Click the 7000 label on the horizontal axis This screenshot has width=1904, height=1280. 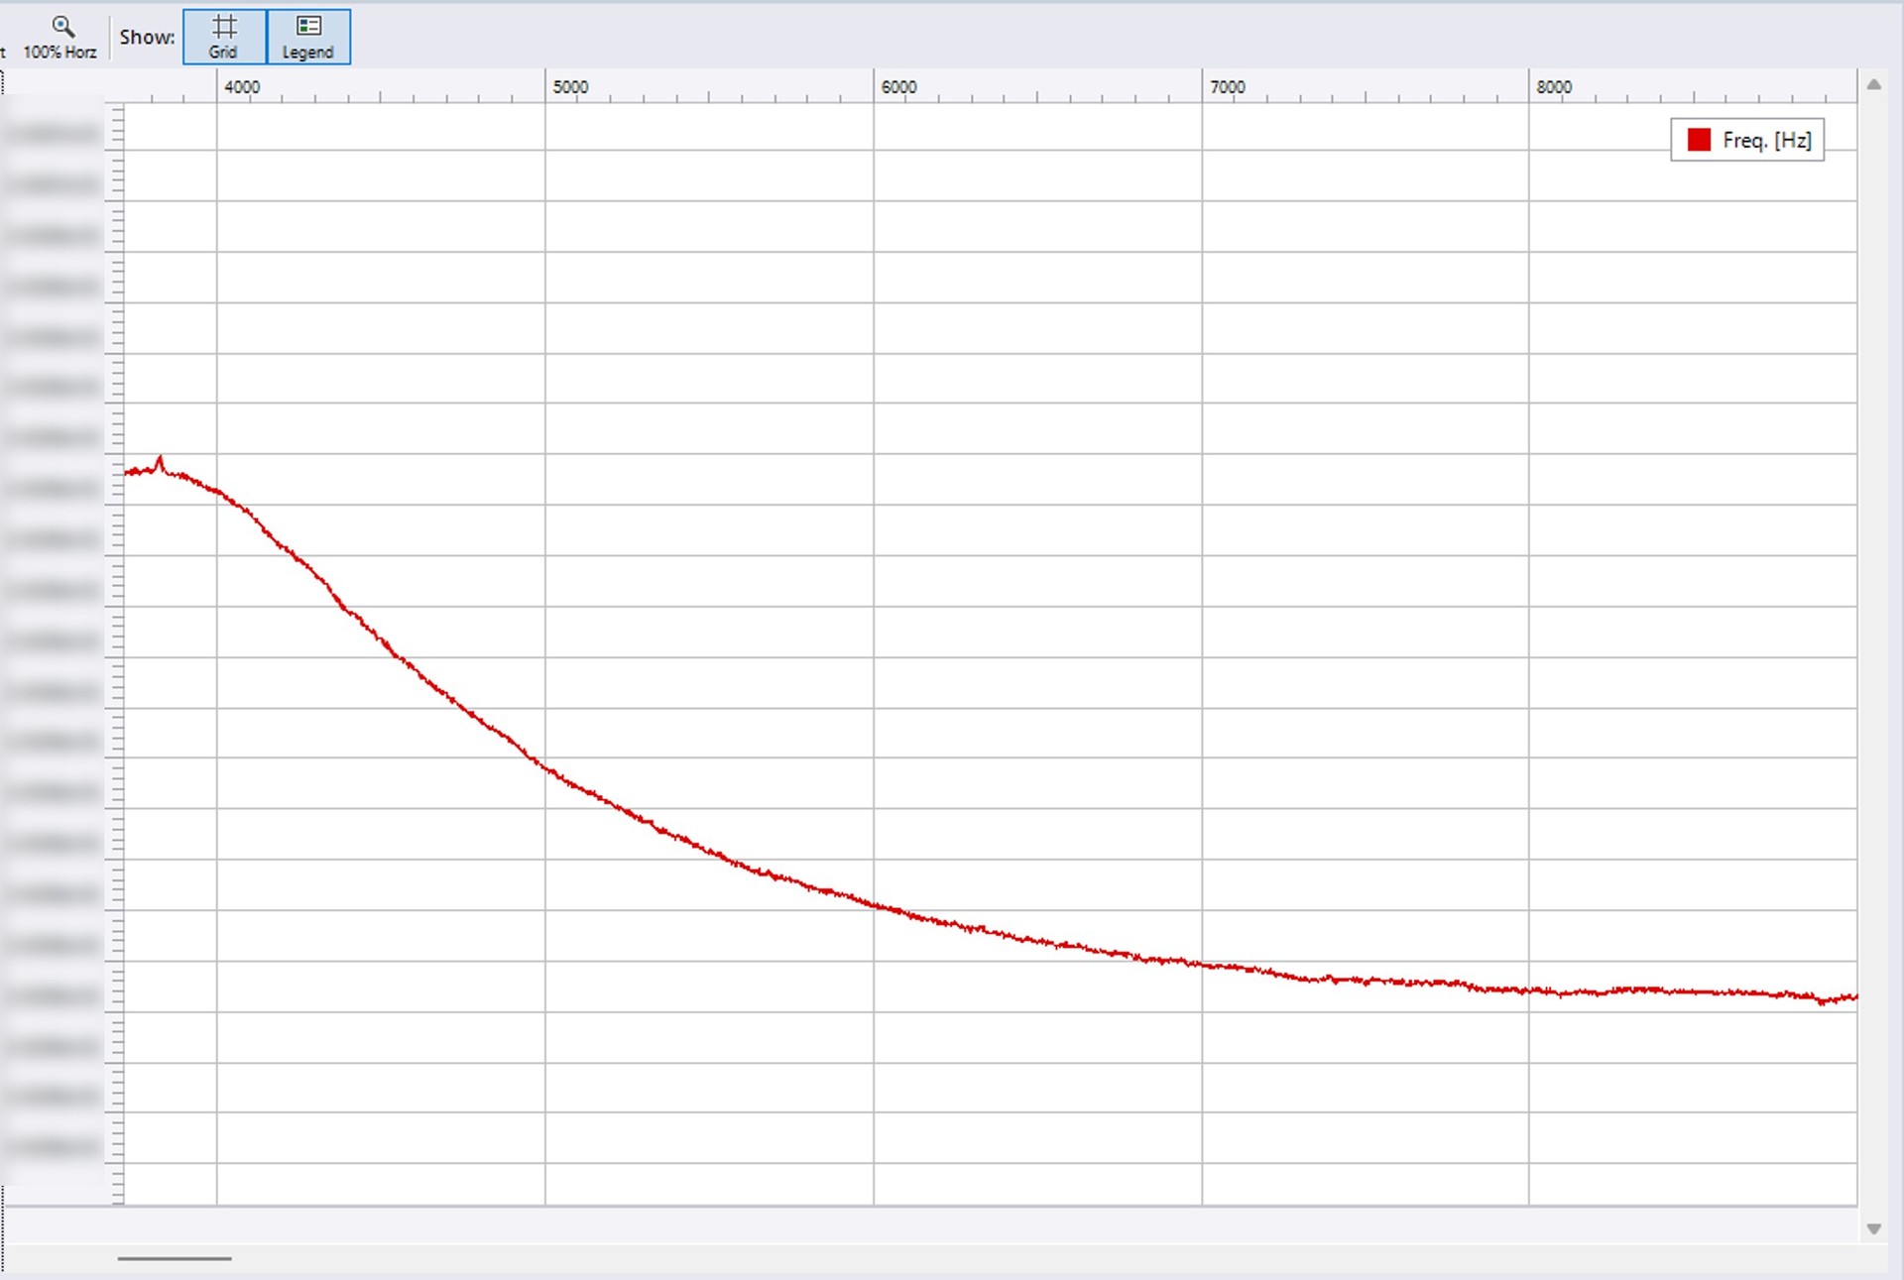(x=1227, y=87)
